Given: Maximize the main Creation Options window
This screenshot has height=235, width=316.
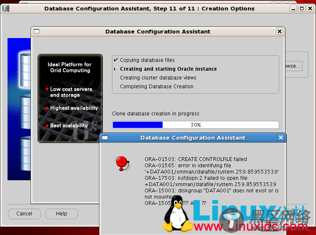Looking at the screenshot, I should pos(302,8).
